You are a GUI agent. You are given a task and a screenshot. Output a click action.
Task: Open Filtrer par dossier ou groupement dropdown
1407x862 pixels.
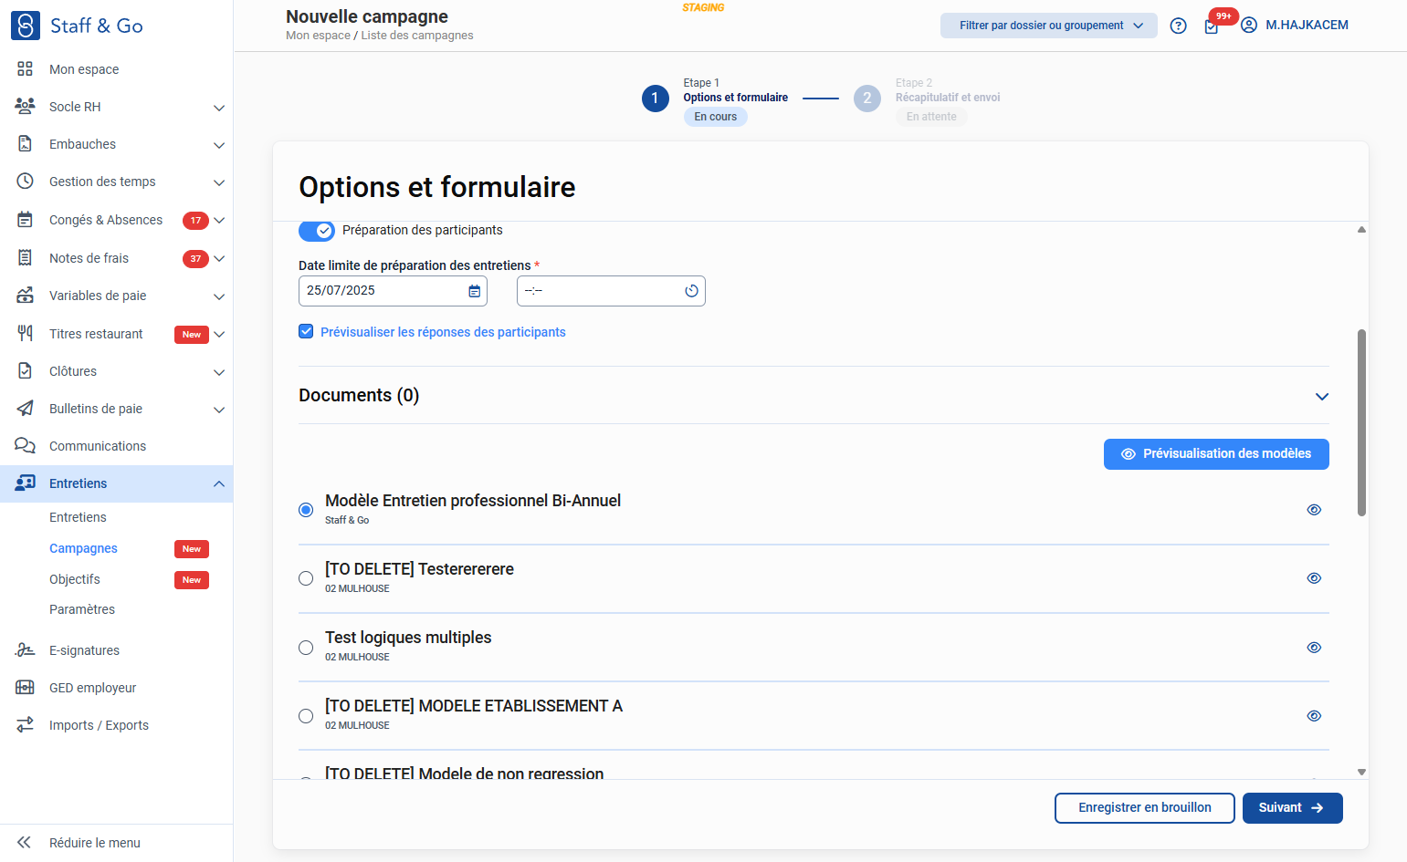coord(1049,26)
